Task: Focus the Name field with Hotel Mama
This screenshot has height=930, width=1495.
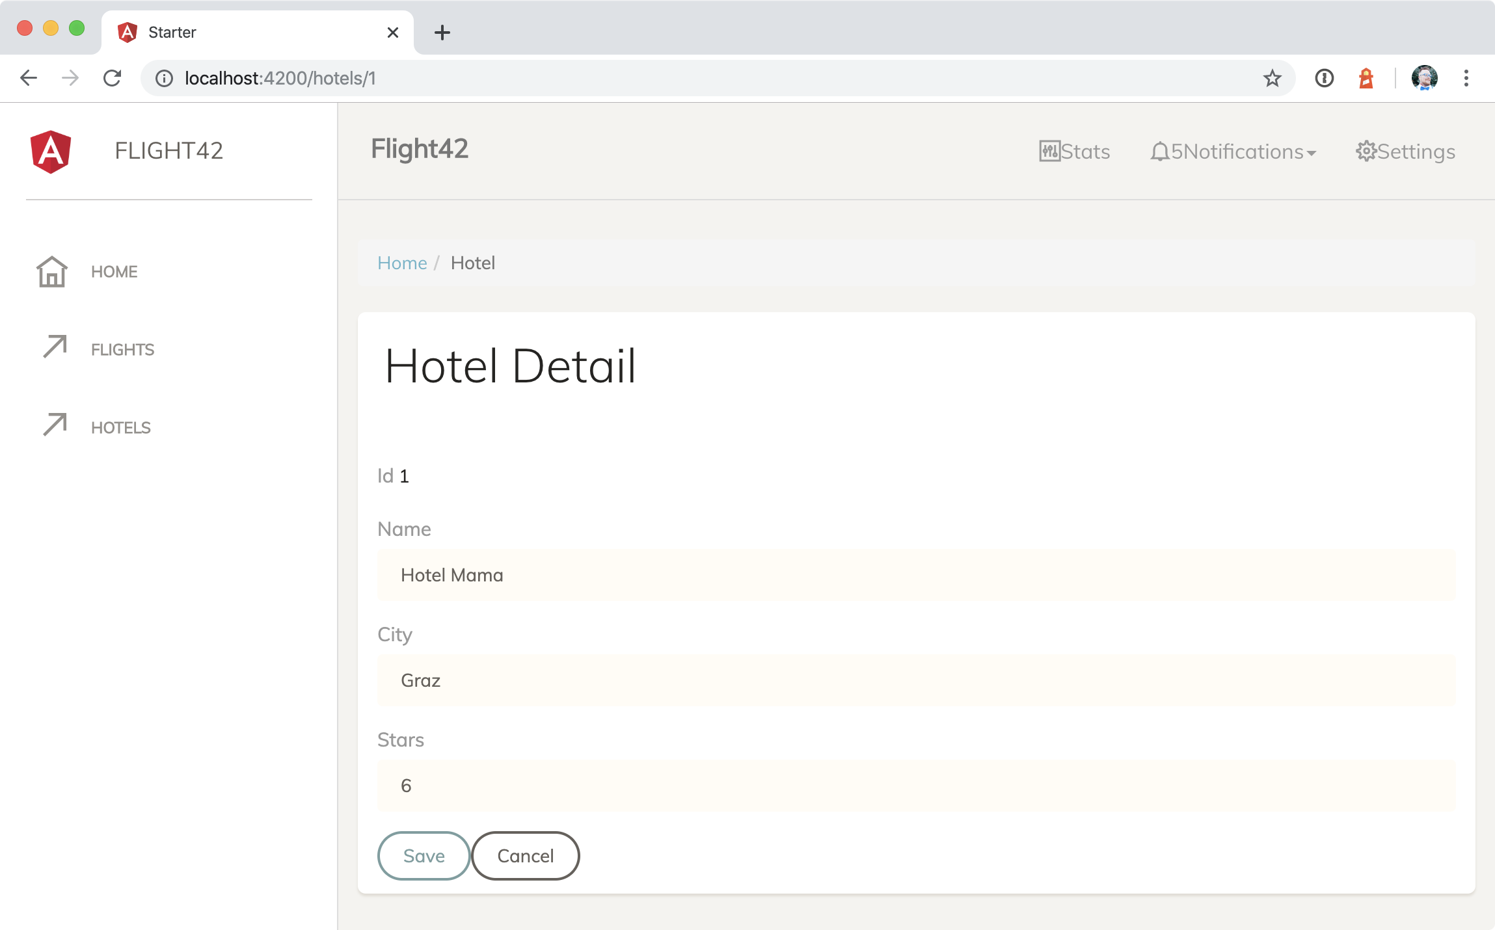Action: click(x=916, y=575)
